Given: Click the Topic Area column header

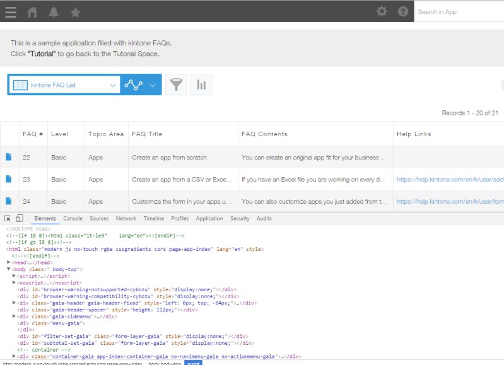Looking at the screenshot, I should tap(106, 134).
